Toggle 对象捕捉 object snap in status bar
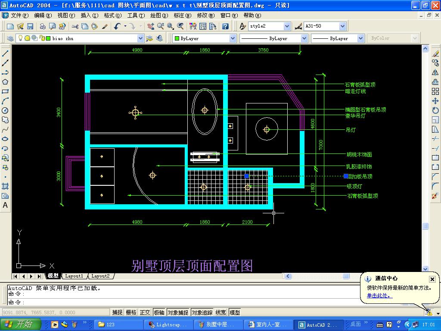Image resolution: width=441 pixels, height=331 pixels. point(178,312)
